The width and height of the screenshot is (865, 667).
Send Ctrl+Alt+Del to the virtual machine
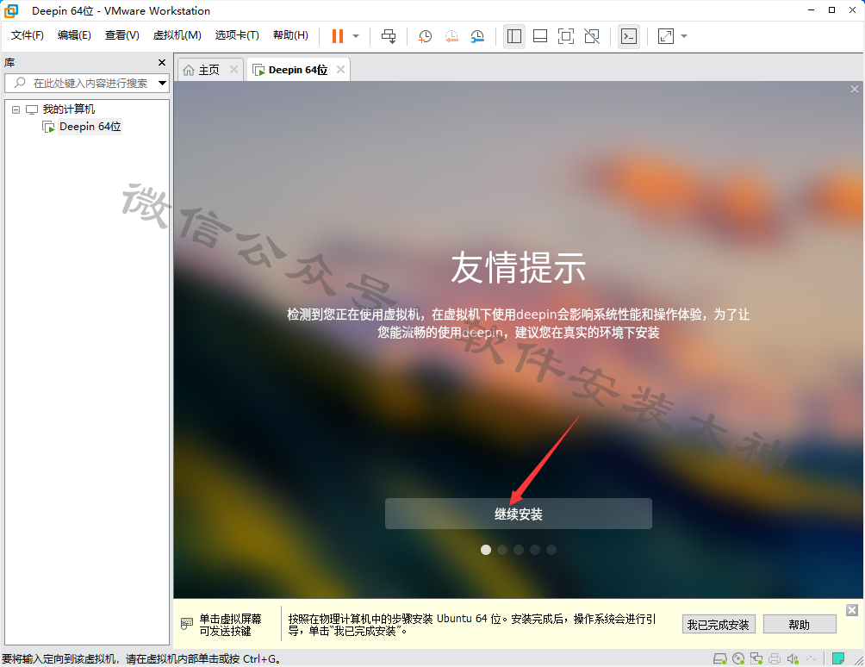(x=389, y=36)
